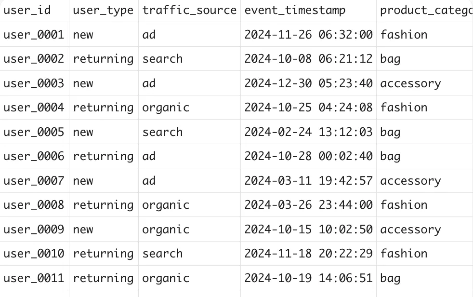Click the user_0005 cell
Screen dimensions: 473x297
(x=34, y=132)
